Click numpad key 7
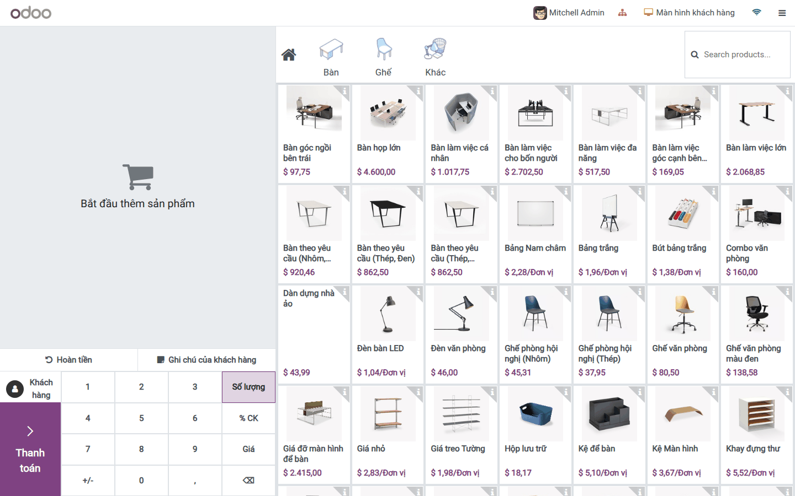This screenshot has width=795, height=496. coord(88,449)
